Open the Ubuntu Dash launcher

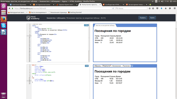pyautogui.click(x=4, y=6)
